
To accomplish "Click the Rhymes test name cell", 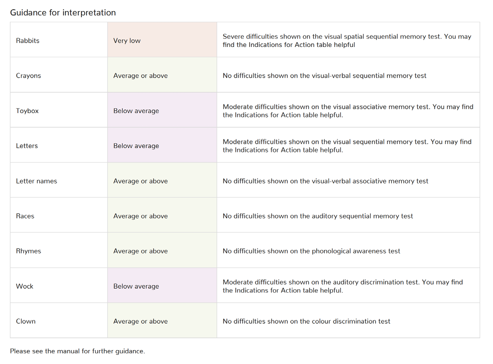I will pos(59,250).
